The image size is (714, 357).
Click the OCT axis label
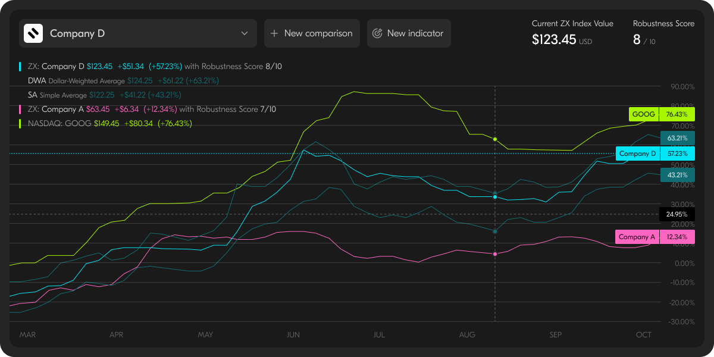[x=644, y=335]
